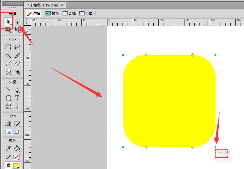Show 4-Up comparison view
This screenshot has height=169, width=244.
coord(86,13)
